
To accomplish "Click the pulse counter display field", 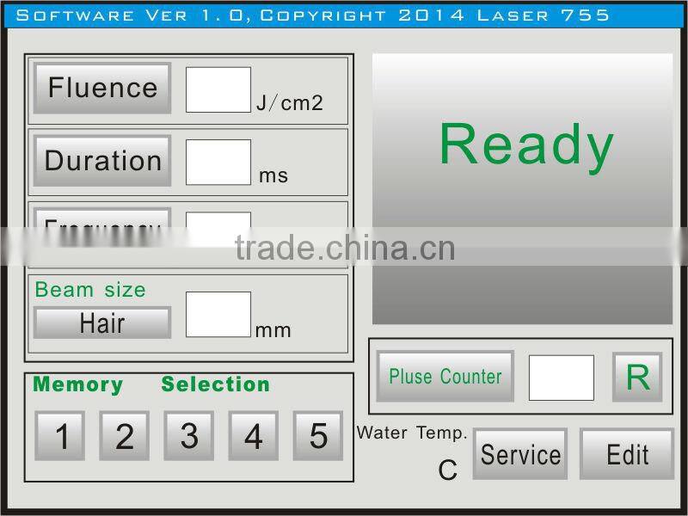I will pyautogui.click(x=561, y=377).
